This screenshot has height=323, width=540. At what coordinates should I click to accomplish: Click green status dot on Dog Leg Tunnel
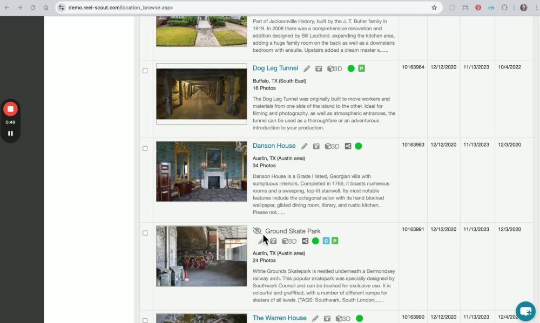tap(351, 68)
